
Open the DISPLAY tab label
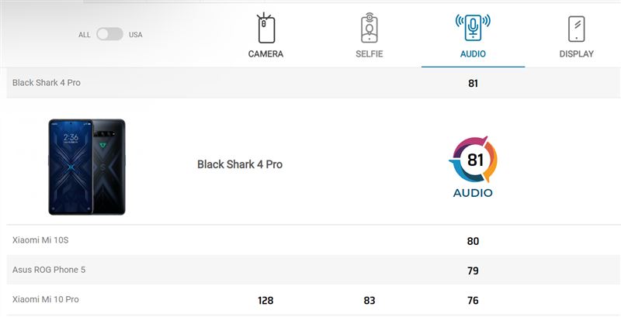[x=576, y=54]
